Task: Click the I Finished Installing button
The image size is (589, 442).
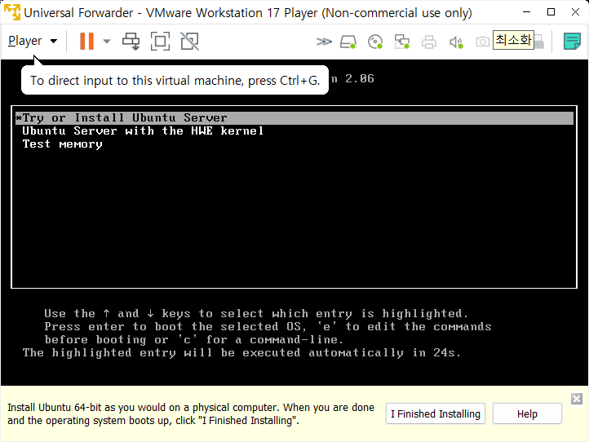Action: point(436,413)
